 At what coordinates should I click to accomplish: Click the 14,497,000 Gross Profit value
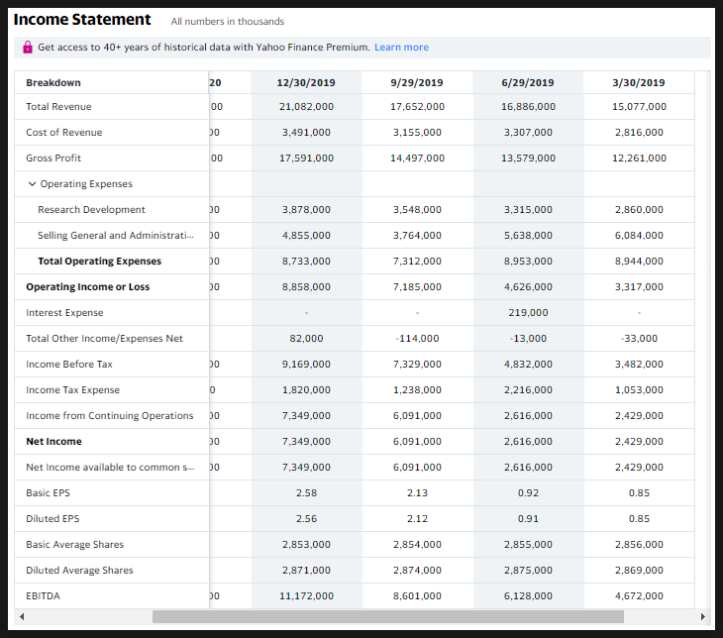[x=417, y=159]
